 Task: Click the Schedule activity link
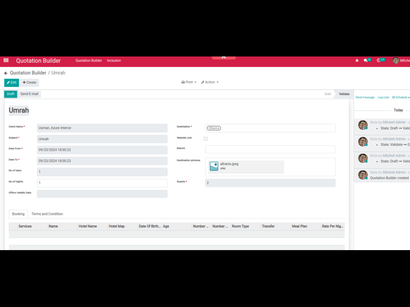(x=401, y=97)
